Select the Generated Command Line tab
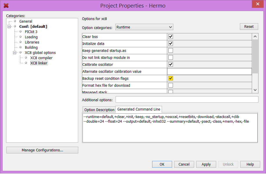The height and width of the screenshot is (174, 266). 139,109
